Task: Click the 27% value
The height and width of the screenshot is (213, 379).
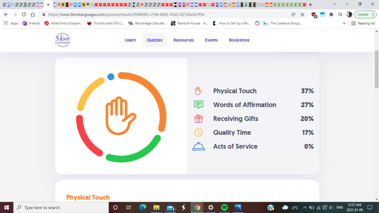Action: click(x=307, y=104)
